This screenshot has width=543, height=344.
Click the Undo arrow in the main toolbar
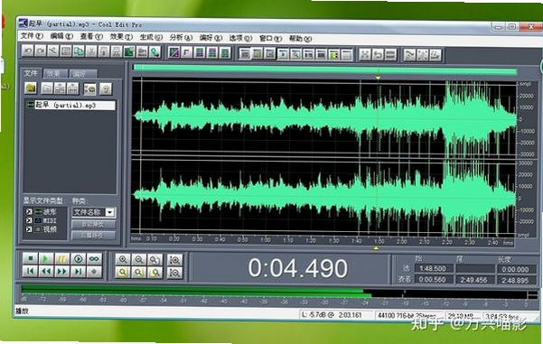pyautogui.click(x=28, y=51)
